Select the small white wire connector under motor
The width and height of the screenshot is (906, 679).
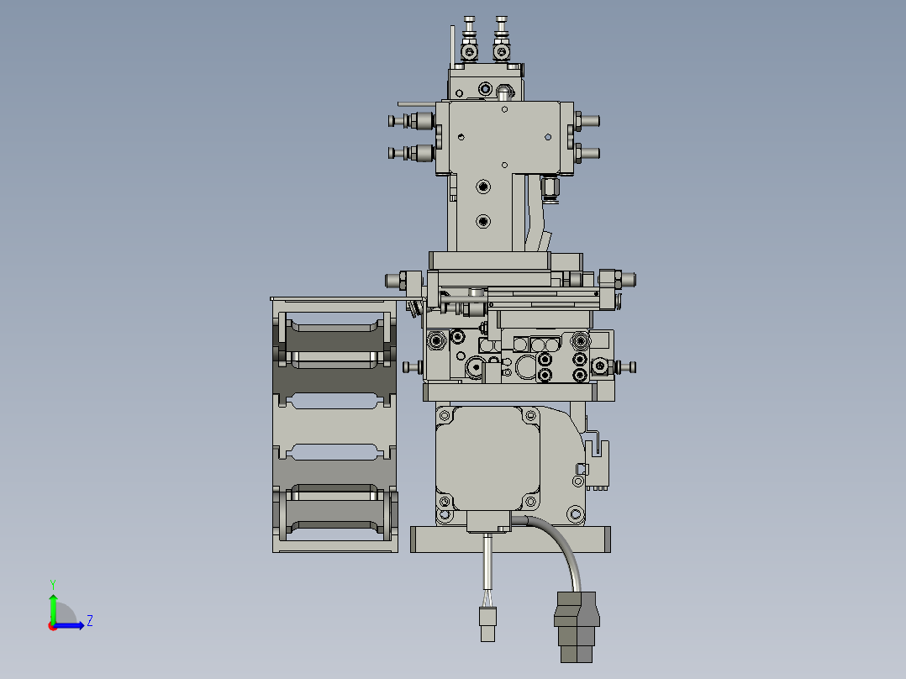[x=487, y=624]
